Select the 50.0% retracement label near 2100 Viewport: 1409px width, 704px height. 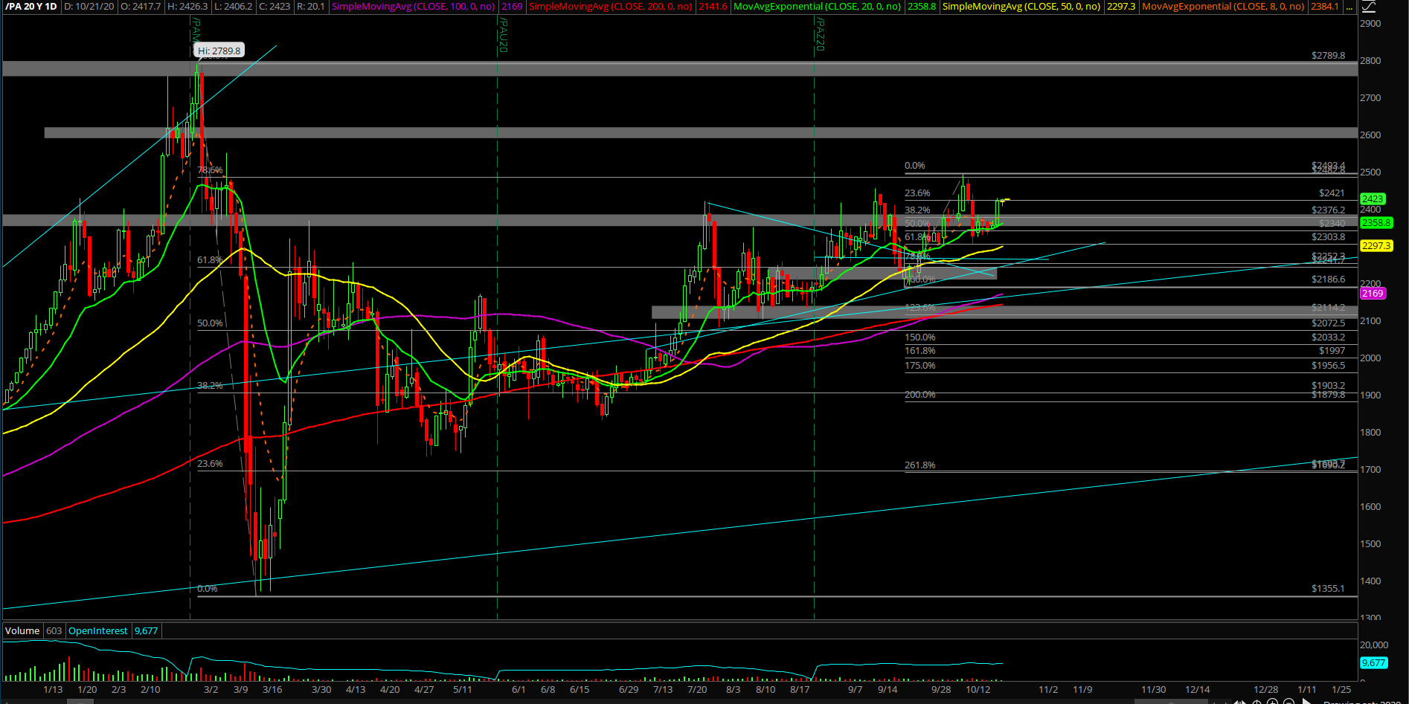(x=210, y=323)
